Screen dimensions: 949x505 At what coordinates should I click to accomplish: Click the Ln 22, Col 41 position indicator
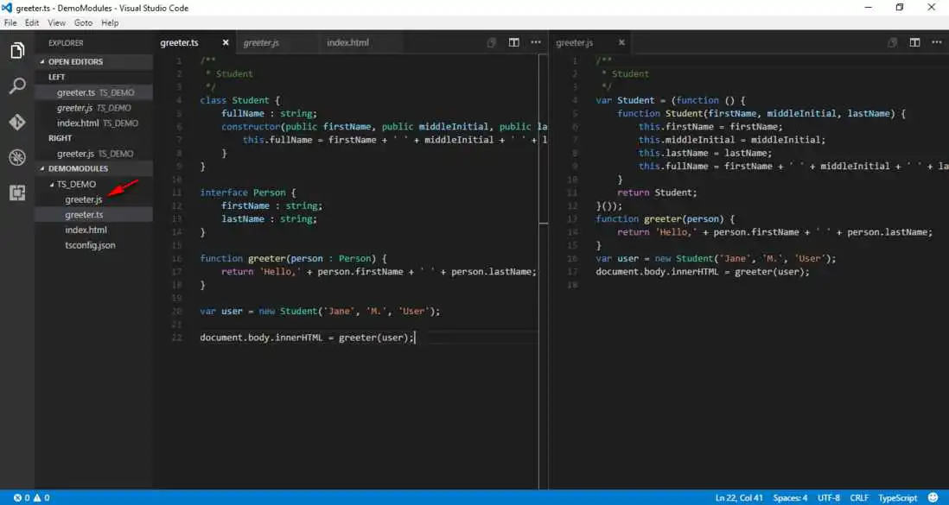click(x=739, y=497)
